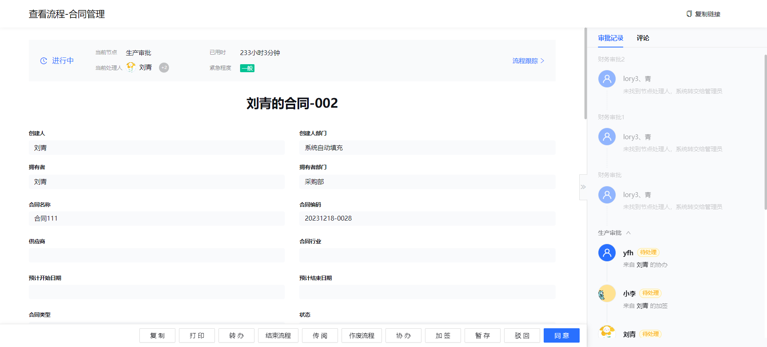This screenshot has height=347, width=767.
Task: Click the empty 预计结束日期 field
Action: [427, 292]
